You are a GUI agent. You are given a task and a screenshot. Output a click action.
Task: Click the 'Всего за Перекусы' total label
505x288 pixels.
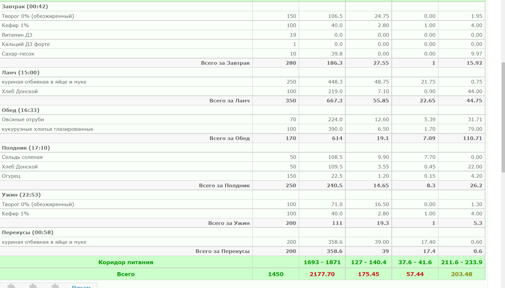click(x=223, y=251)
